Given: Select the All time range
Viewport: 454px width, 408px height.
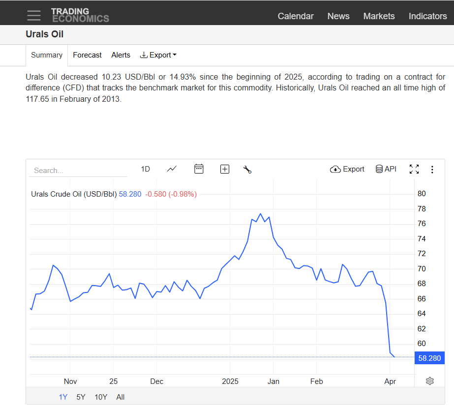Looking at the screenshot, I should [120, 397].
